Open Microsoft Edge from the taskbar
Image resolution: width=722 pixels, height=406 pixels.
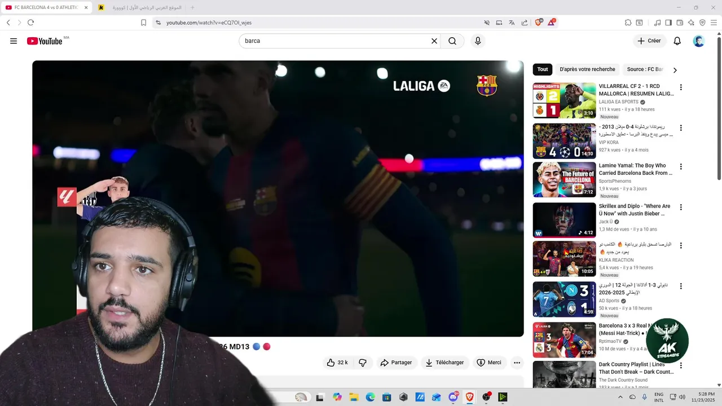(370, 397)
